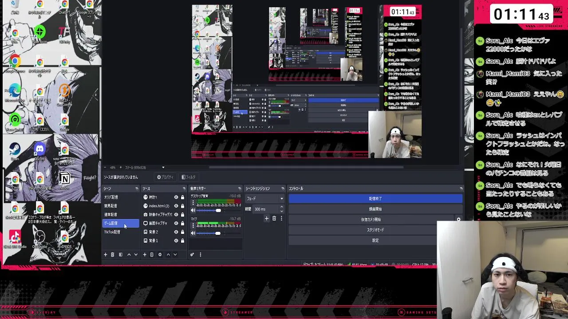Toggle visibility of 背景 2
The height and width of the screenshot is (319, 568).
[x=176, y=232]
